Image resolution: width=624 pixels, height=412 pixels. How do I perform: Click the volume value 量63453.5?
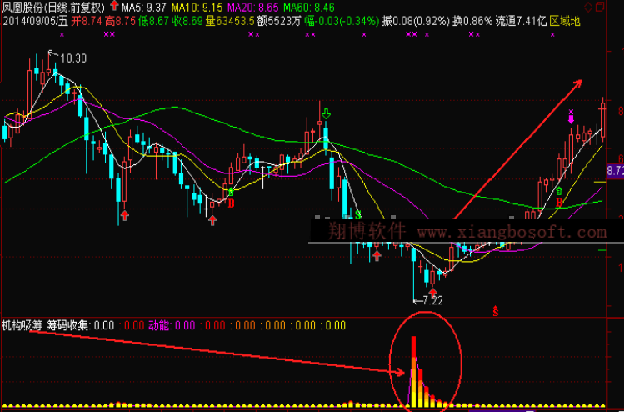pos(230,21)
